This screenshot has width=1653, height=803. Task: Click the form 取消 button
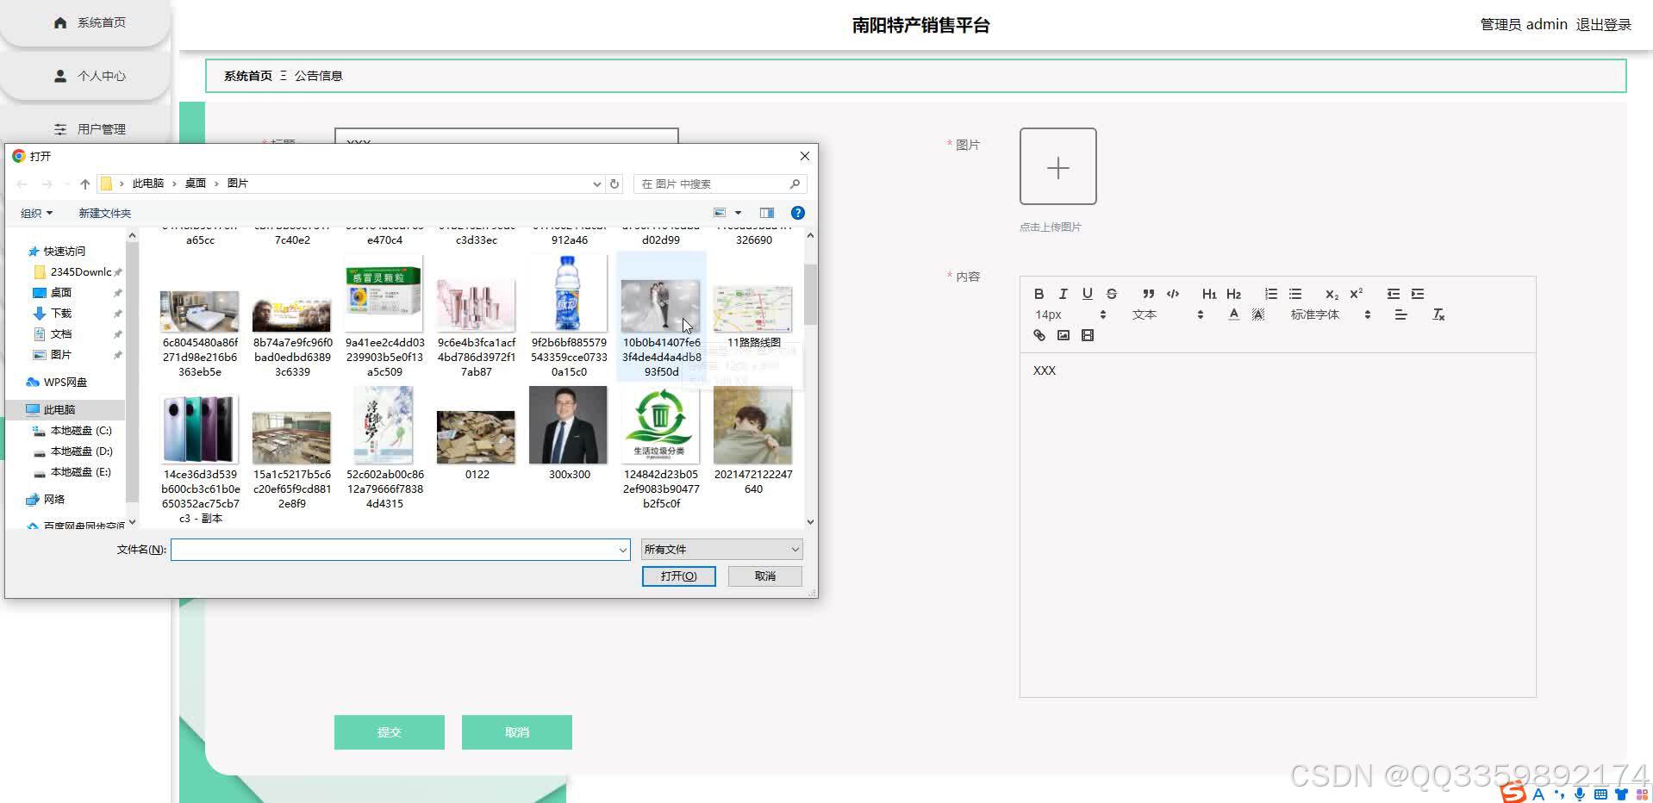516,732
